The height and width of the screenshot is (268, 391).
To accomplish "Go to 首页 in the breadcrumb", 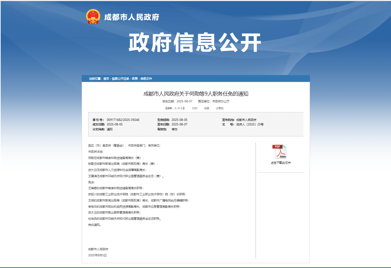I will 106,79.
